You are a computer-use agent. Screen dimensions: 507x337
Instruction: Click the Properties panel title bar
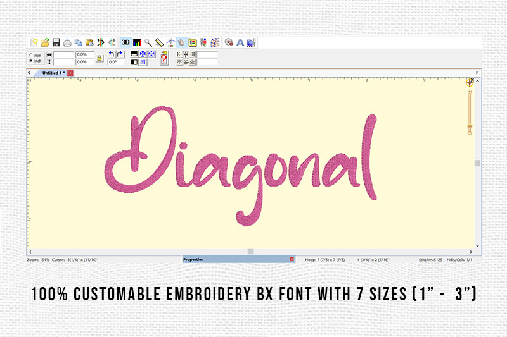click(239, 259)
